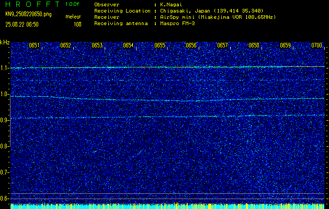Click the 0654 time marker

[x=128, y=45]
